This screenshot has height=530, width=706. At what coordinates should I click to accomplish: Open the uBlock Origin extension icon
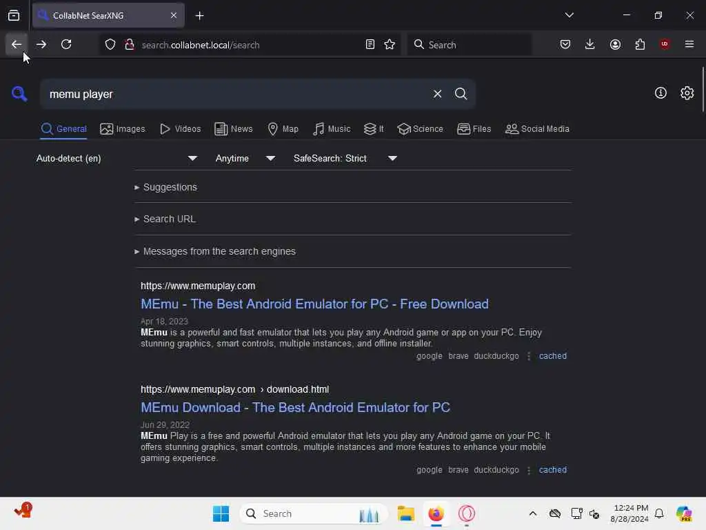[x=665, y=44]
